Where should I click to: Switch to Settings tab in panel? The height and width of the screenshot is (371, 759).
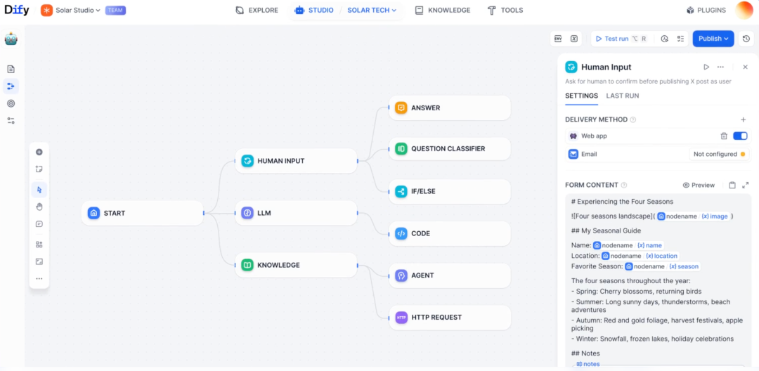click(581, 96)
